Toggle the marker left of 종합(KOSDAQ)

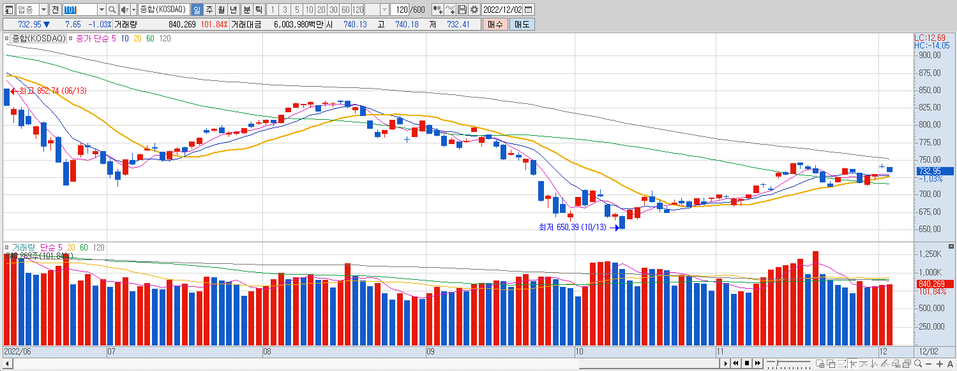coord(8,39)
